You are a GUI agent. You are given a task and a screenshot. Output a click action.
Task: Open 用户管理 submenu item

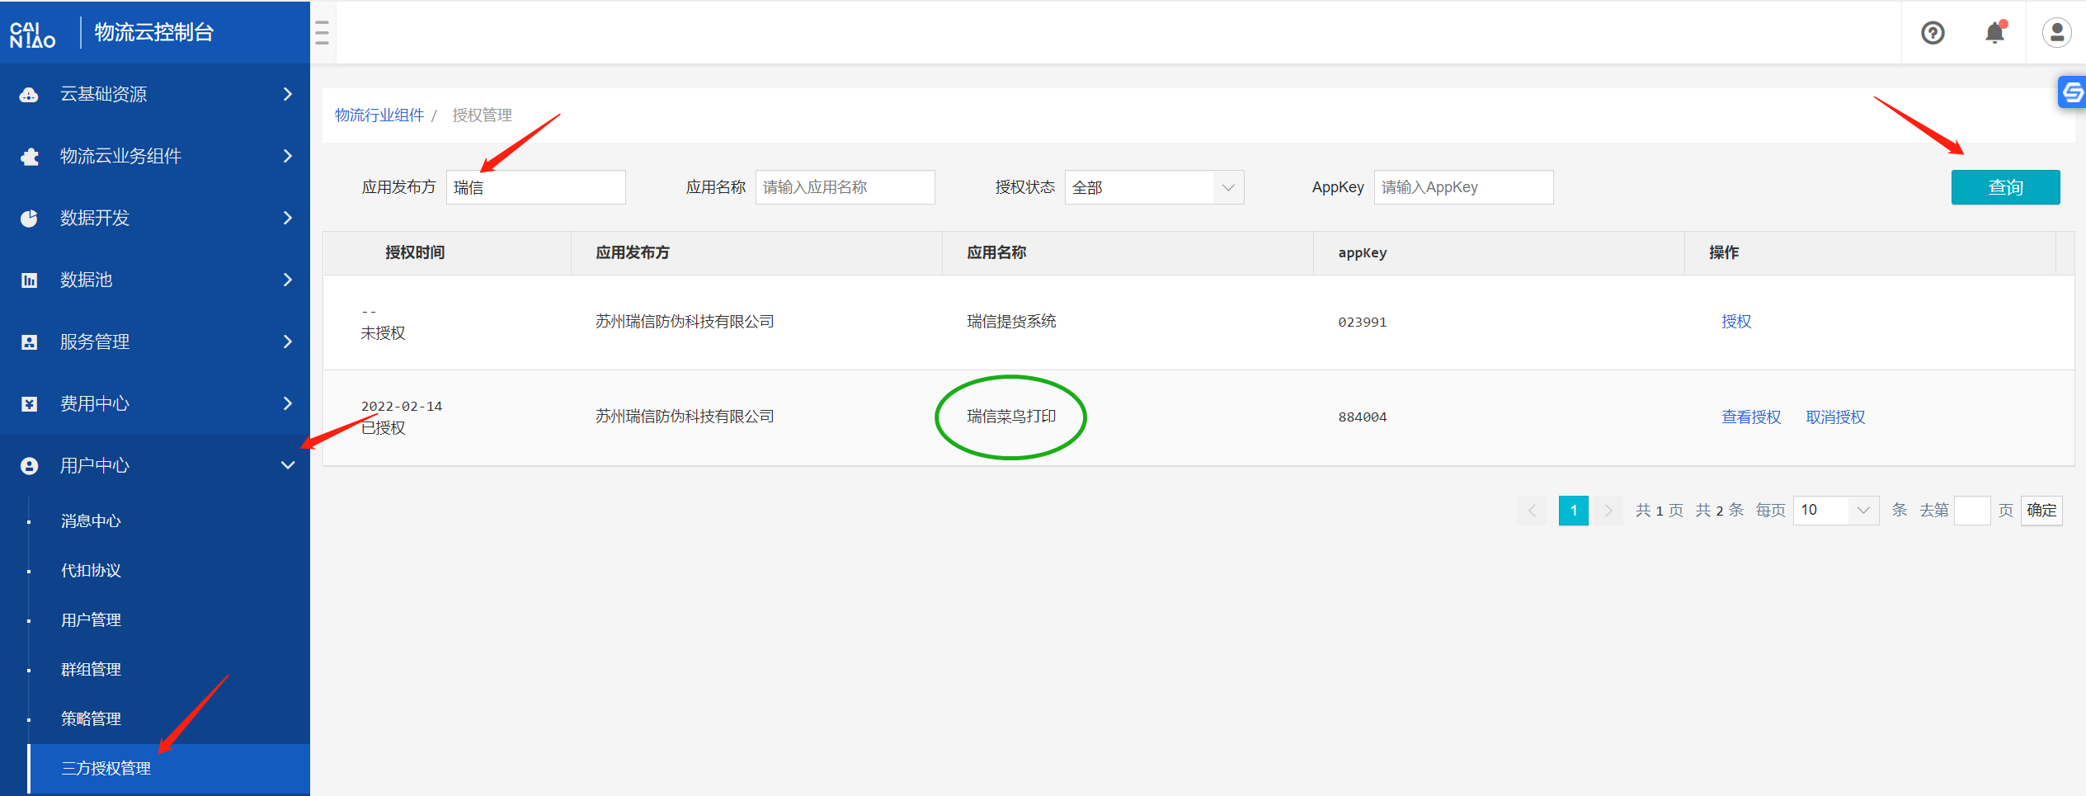(x=91, y=620)
